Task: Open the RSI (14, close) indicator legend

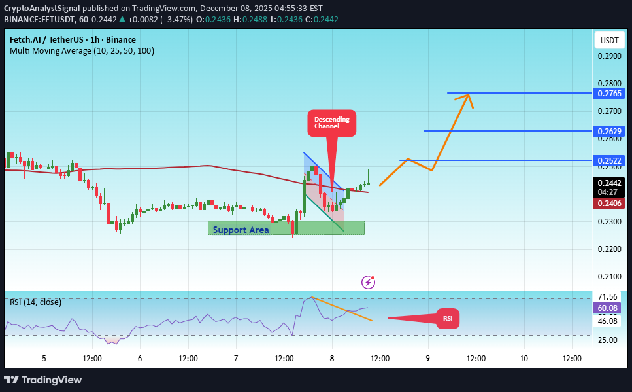Action: click(35, 302)
